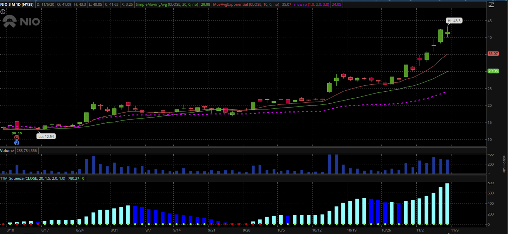
Task: Click the 200 level on volume axis
Action: tap(491, 164)
